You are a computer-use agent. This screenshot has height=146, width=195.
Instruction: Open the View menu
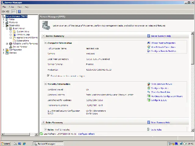(x=19, y=7)
